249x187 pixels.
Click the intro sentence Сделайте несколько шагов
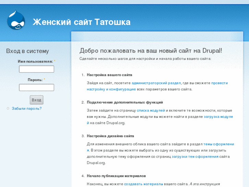145,59
